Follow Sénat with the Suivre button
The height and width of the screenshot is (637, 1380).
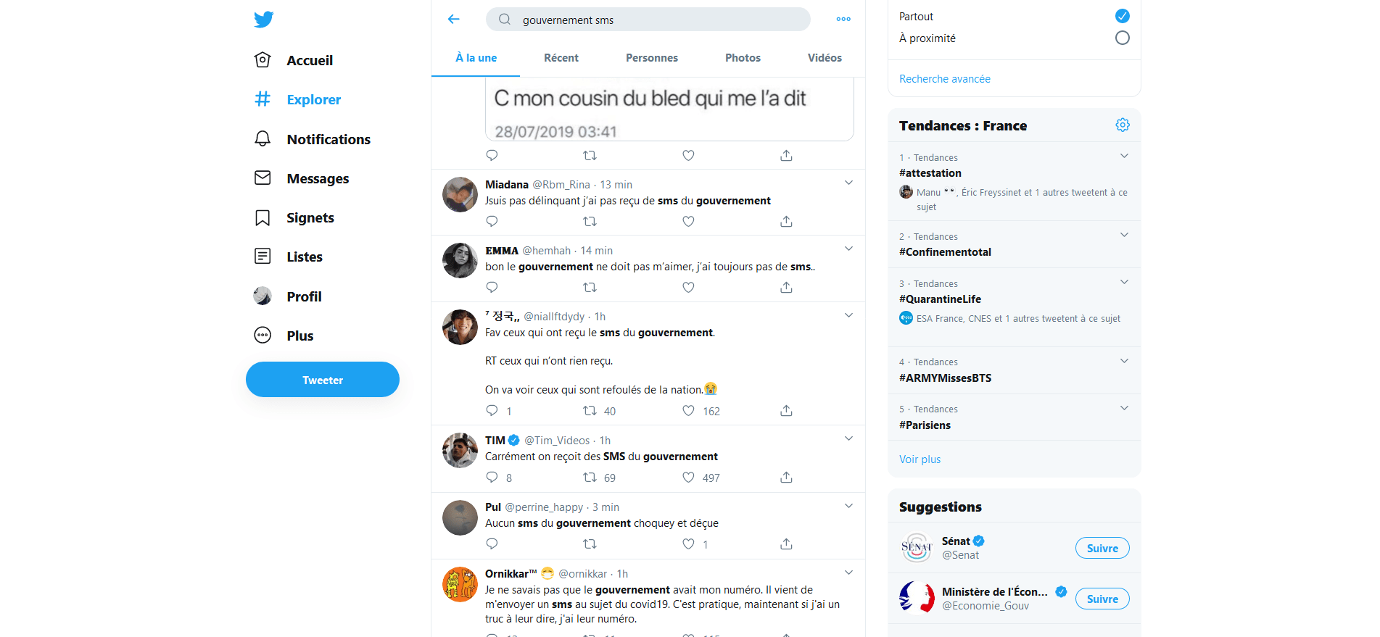(1102, 549)
